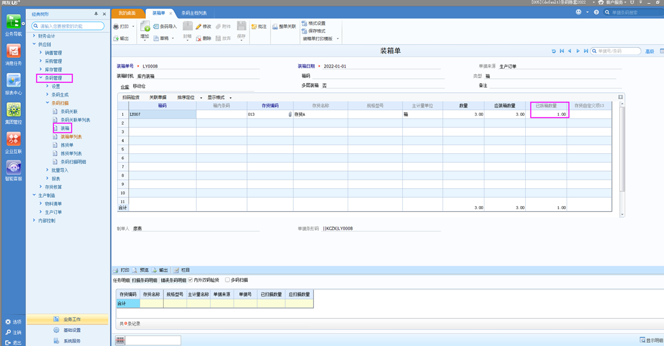Focus the 单据号/条码 search field
Viewport: 664px width, 346px height.
(x=616, y=51)
